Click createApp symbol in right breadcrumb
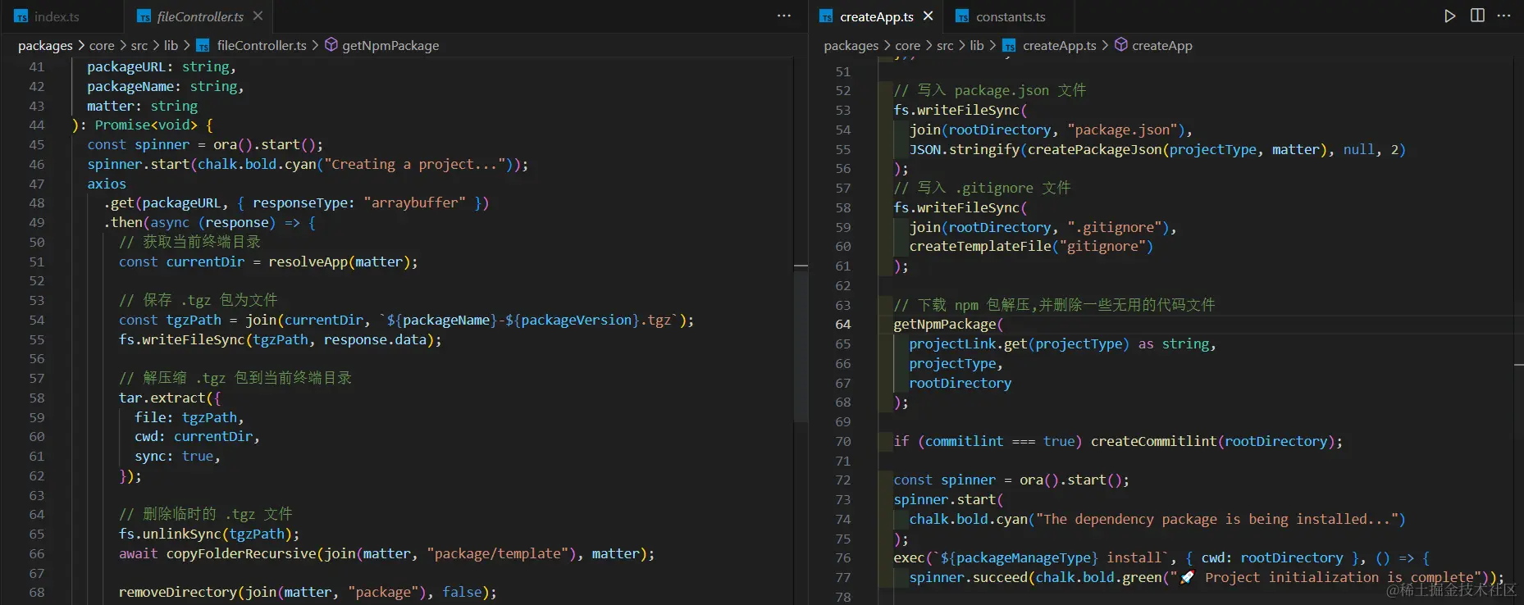1524x605 pixels. (1162, 46)
